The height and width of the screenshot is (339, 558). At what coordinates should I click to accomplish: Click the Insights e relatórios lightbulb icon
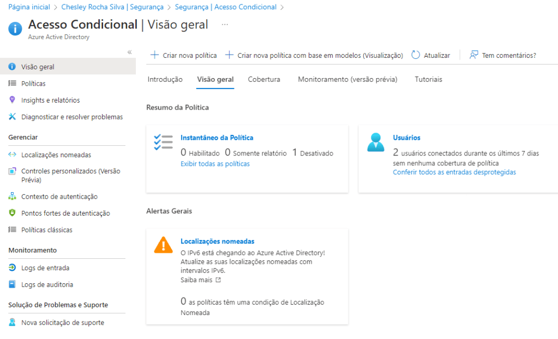(12, 100)
